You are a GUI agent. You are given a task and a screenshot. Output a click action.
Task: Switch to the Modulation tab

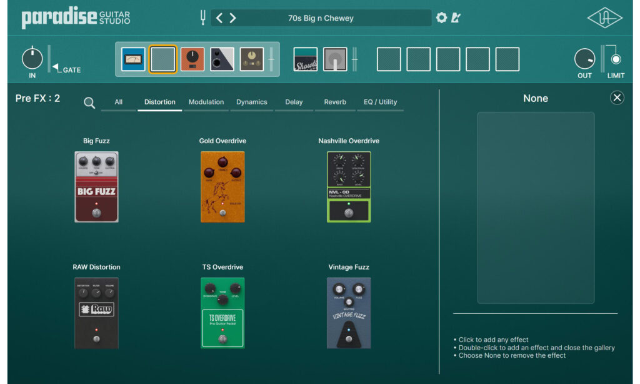pyautogui.click(x=206, y=102)
